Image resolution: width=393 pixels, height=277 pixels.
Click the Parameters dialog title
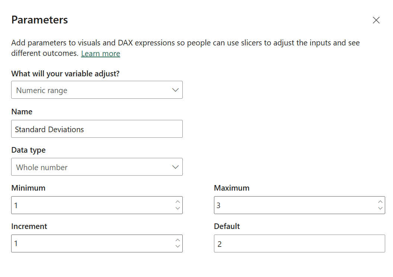(x=39, y=20)
